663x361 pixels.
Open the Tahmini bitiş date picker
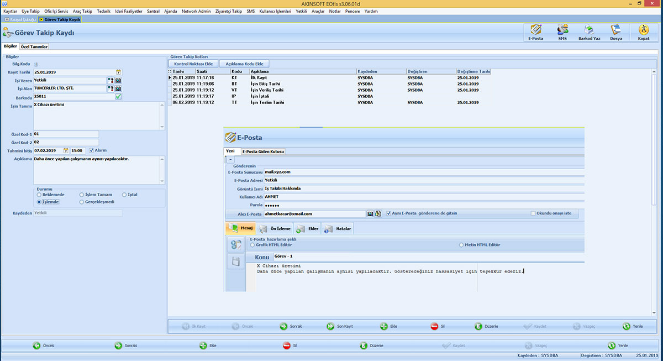pyautogui.click(x=66, y=150)
